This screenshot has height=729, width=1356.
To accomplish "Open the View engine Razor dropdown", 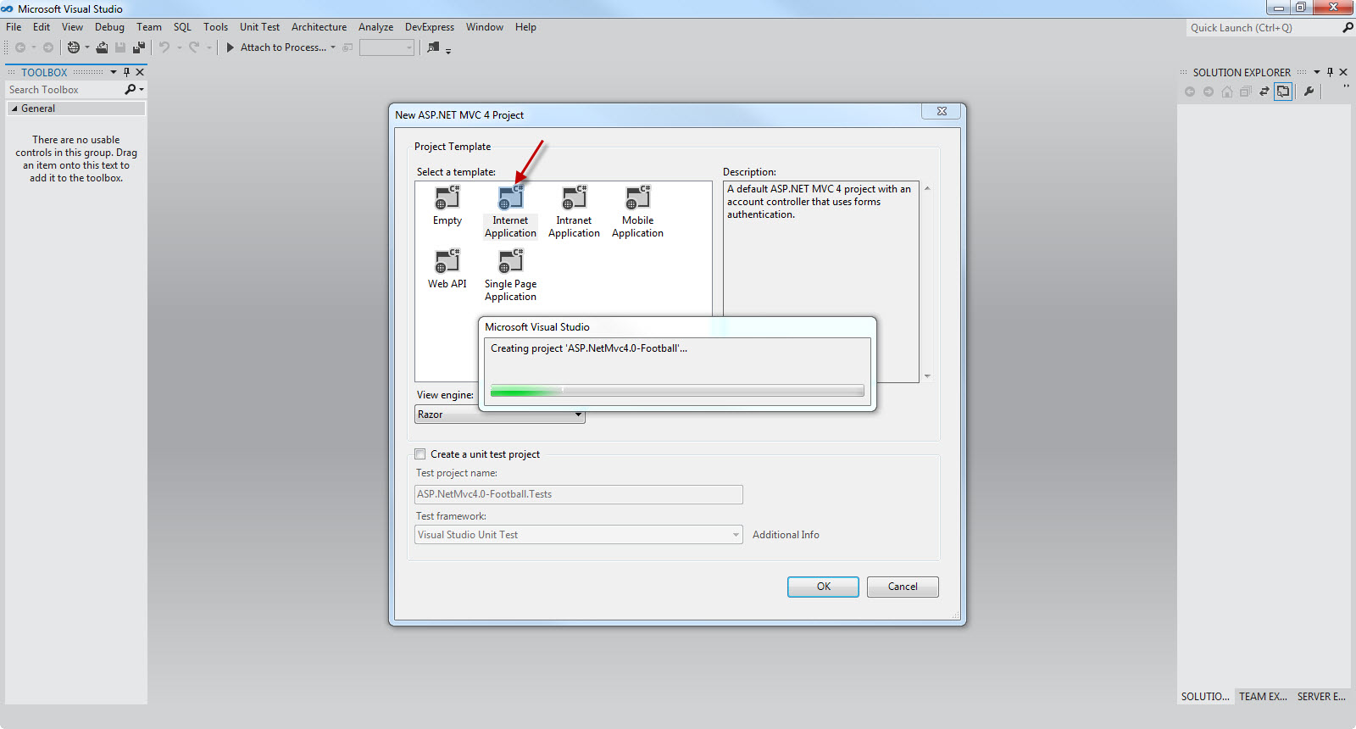I will (x=500, y=415).
